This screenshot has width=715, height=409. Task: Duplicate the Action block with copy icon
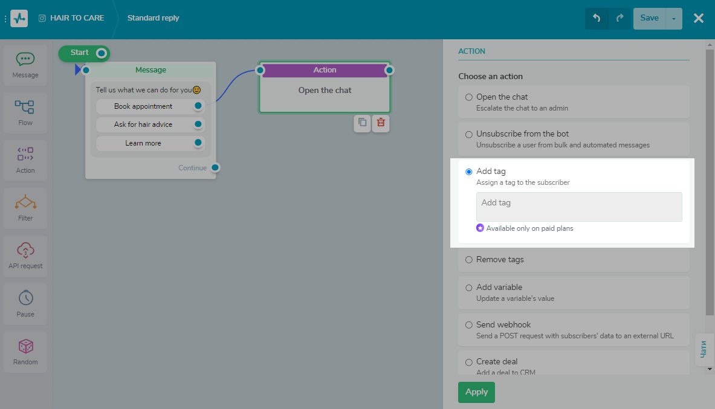tap(362, 123)
